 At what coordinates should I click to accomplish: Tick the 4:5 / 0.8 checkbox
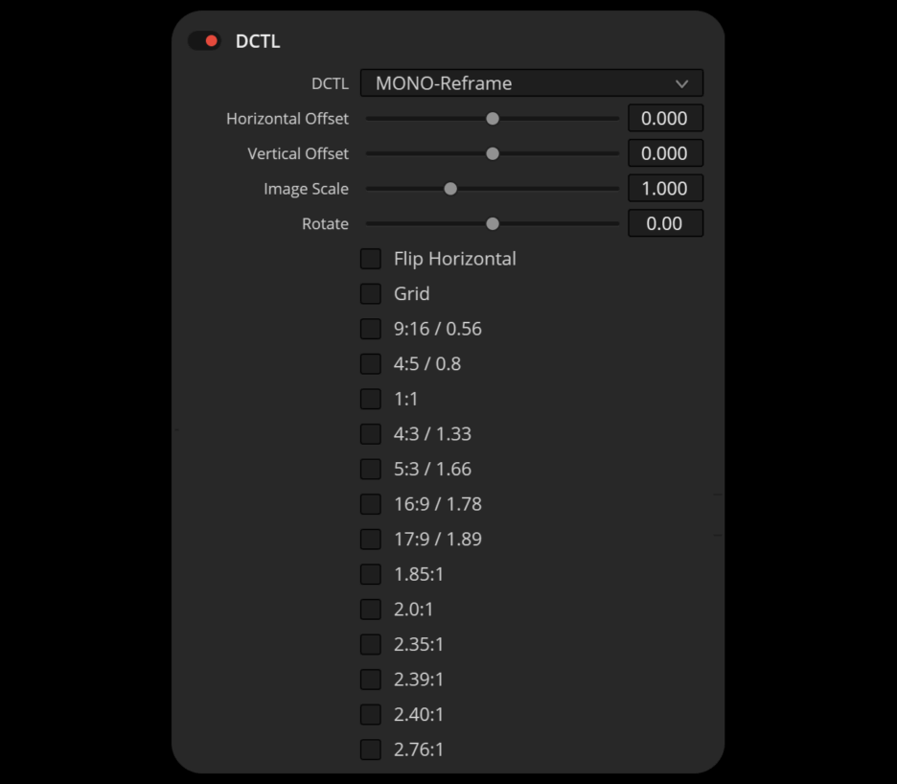point(371,364)
